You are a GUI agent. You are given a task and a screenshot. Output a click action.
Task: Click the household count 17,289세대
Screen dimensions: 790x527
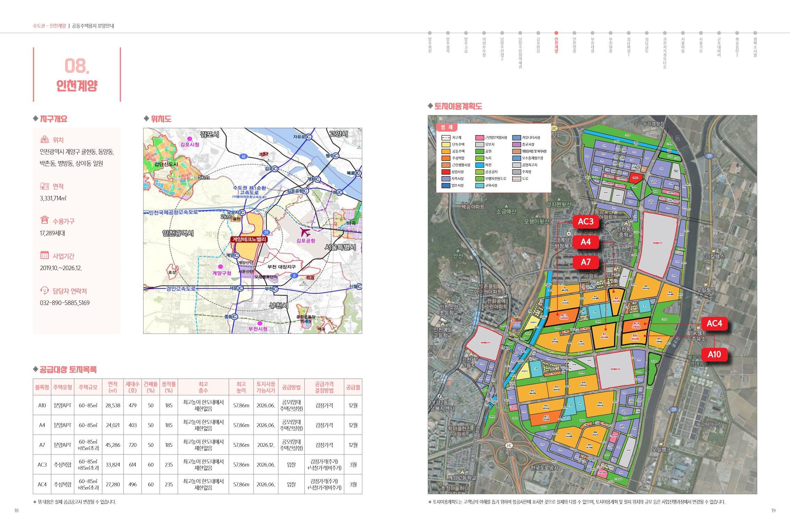[x=52, y=233]
